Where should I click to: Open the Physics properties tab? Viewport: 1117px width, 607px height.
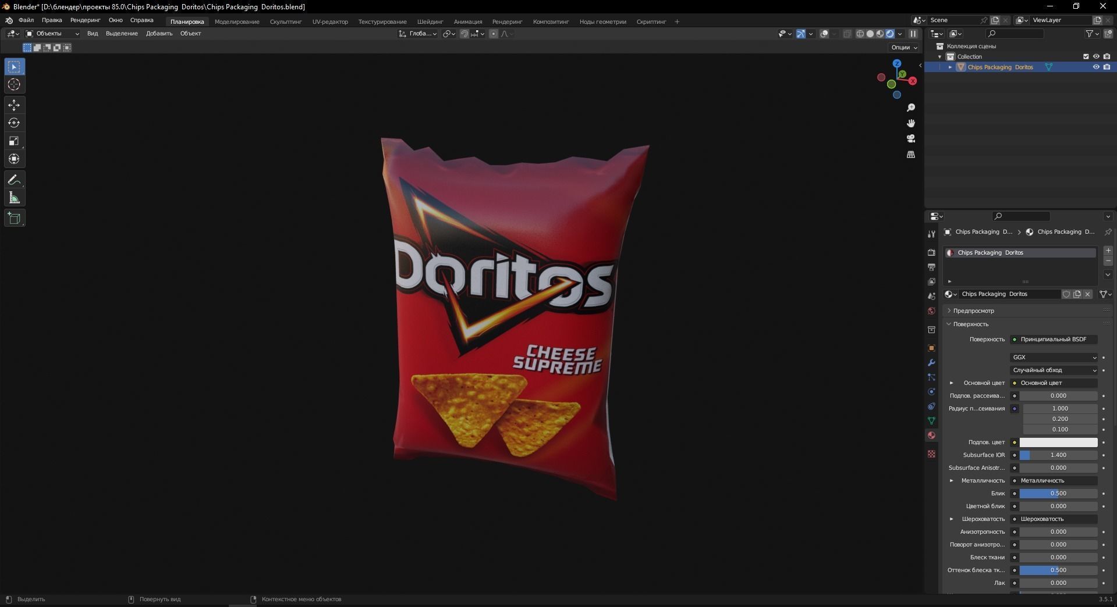tap(931, 391)
